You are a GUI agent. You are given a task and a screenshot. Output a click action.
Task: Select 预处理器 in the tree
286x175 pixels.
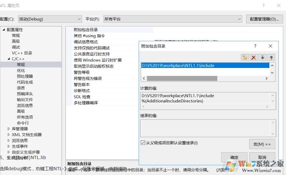click(x=25, y=76)
